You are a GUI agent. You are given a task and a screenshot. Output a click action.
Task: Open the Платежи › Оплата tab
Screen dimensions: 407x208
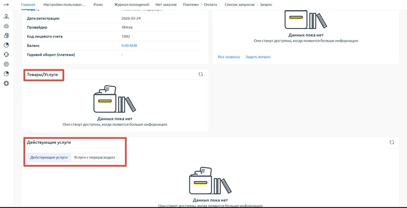click(x=200, y=5)
